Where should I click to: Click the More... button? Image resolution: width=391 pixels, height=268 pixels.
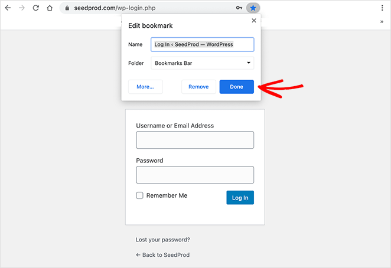point(145,87)
